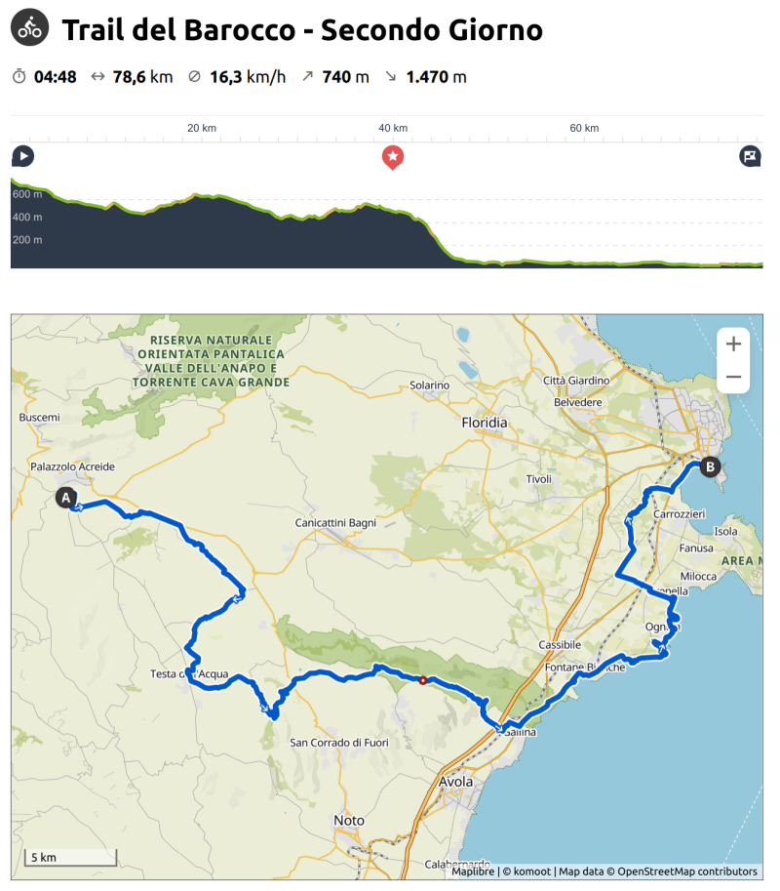Viewport: 780px width, 891px height.
Task: Click the cycling sport icon beside the title
Action: [29, 29]
